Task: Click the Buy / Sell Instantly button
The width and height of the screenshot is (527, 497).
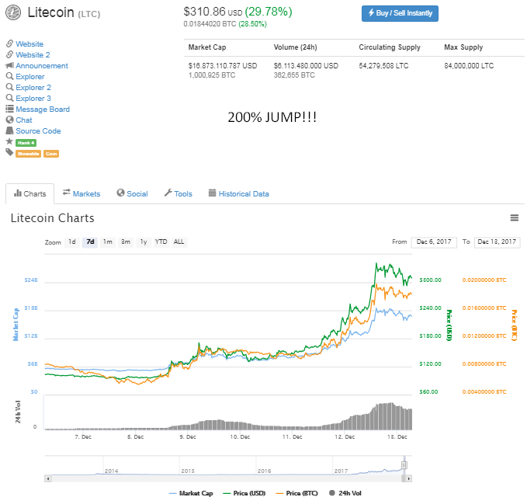Action: (x=400, y=13)
